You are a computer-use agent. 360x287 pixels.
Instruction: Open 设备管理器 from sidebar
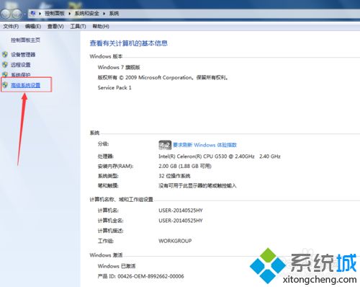tap(23, 55)
